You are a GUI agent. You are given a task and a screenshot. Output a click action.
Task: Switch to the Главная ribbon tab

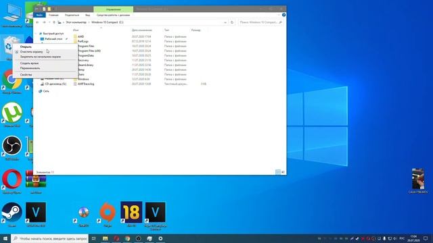53,15
